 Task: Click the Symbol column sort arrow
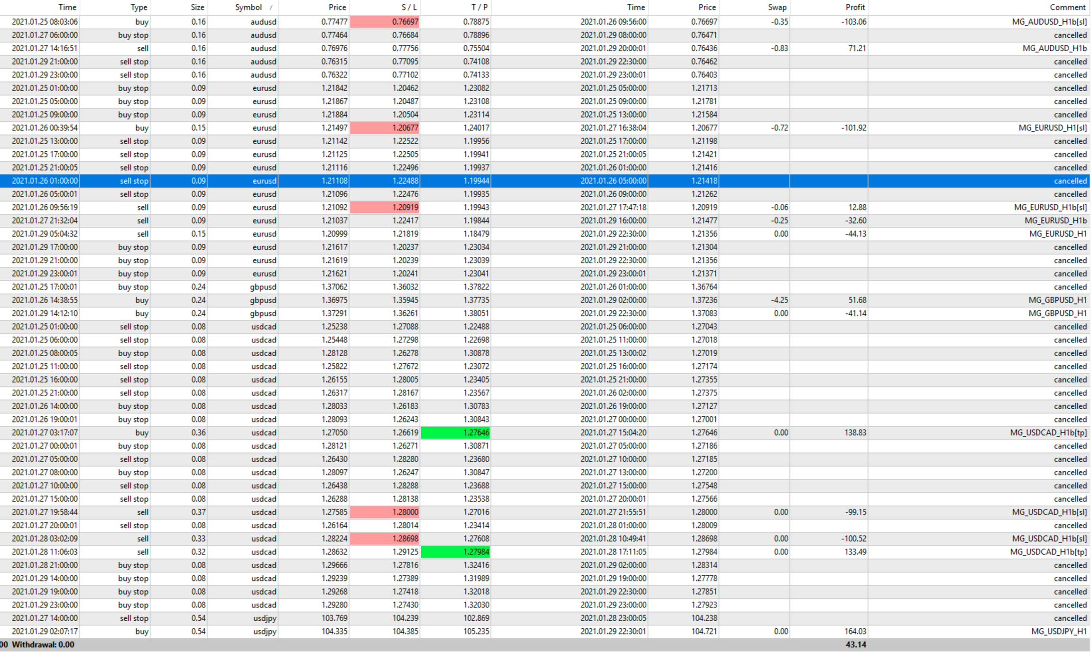[x=271, y=8]
